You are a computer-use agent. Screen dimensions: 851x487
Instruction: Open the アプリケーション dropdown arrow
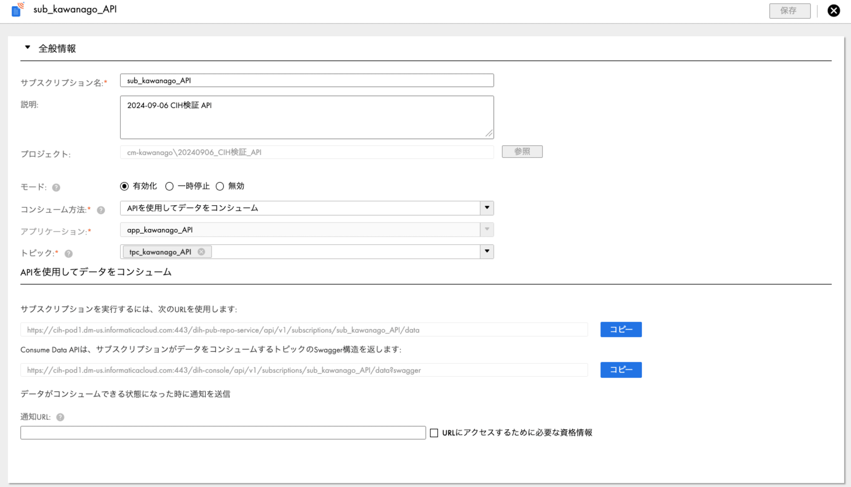tap(487, 229)
